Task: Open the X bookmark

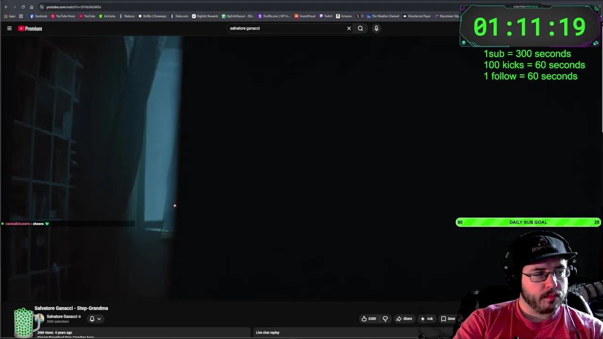Action: 360,16
